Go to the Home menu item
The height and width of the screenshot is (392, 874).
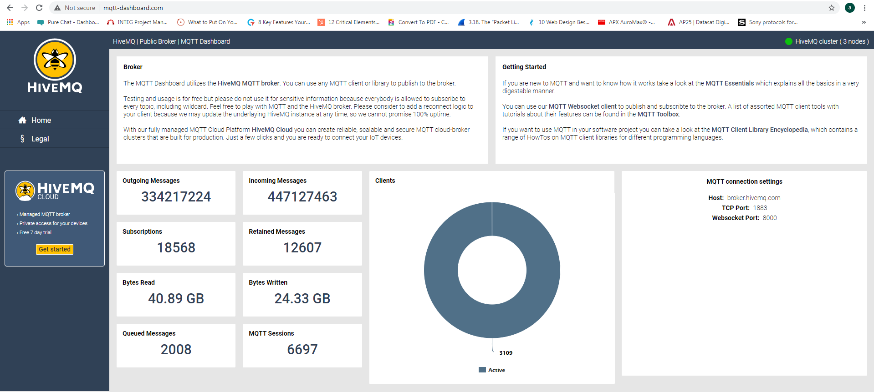(x=55, y=120)
